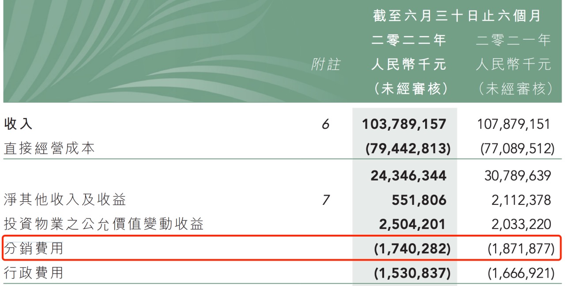Viewport: 565px width, 286px height.
Task: Click 2021 cost value (77,089,512)
Action: pyautogui.click(x=517, y=149)
